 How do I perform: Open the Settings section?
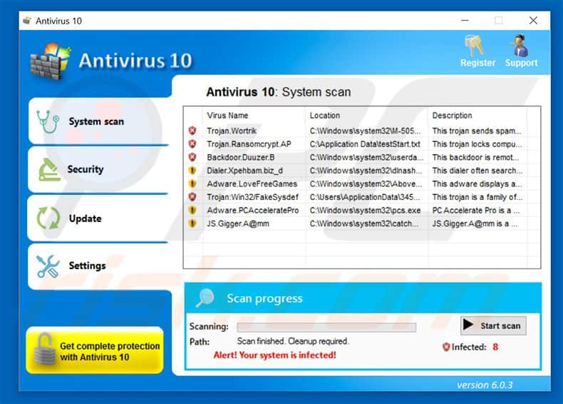[98, 266]
